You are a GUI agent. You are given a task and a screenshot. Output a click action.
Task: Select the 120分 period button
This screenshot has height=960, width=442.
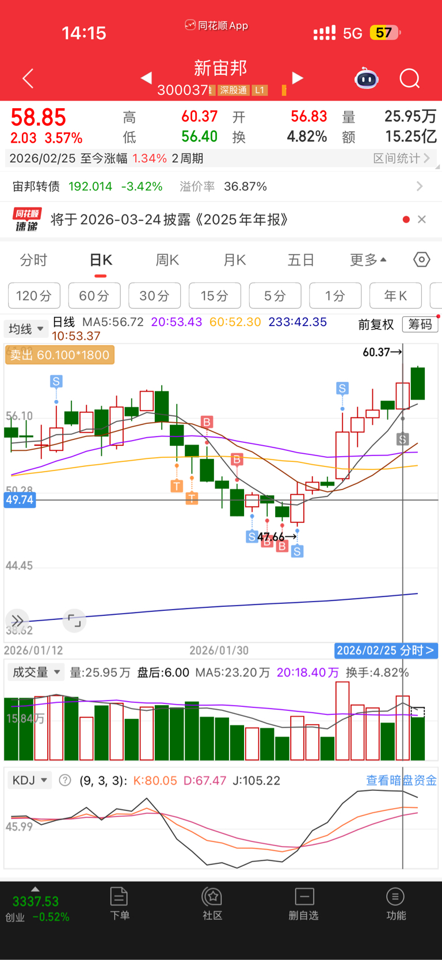point(34,296)
